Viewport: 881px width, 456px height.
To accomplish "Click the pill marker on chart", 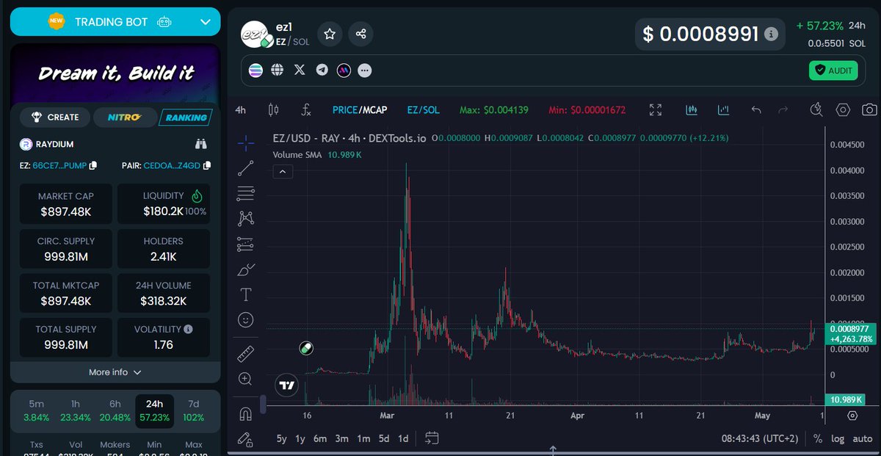I will point(307,349).
